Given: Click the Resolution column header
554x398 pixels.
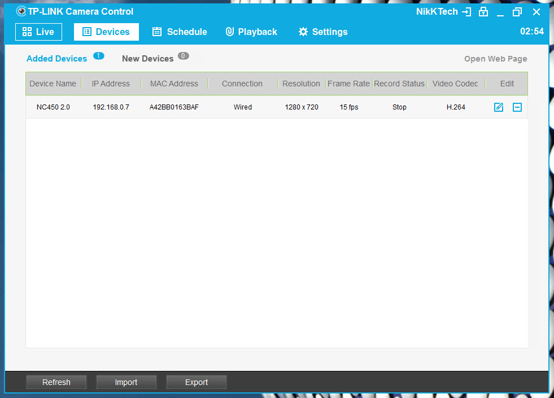Looking at the screenshot, I should tap(301, 84).
